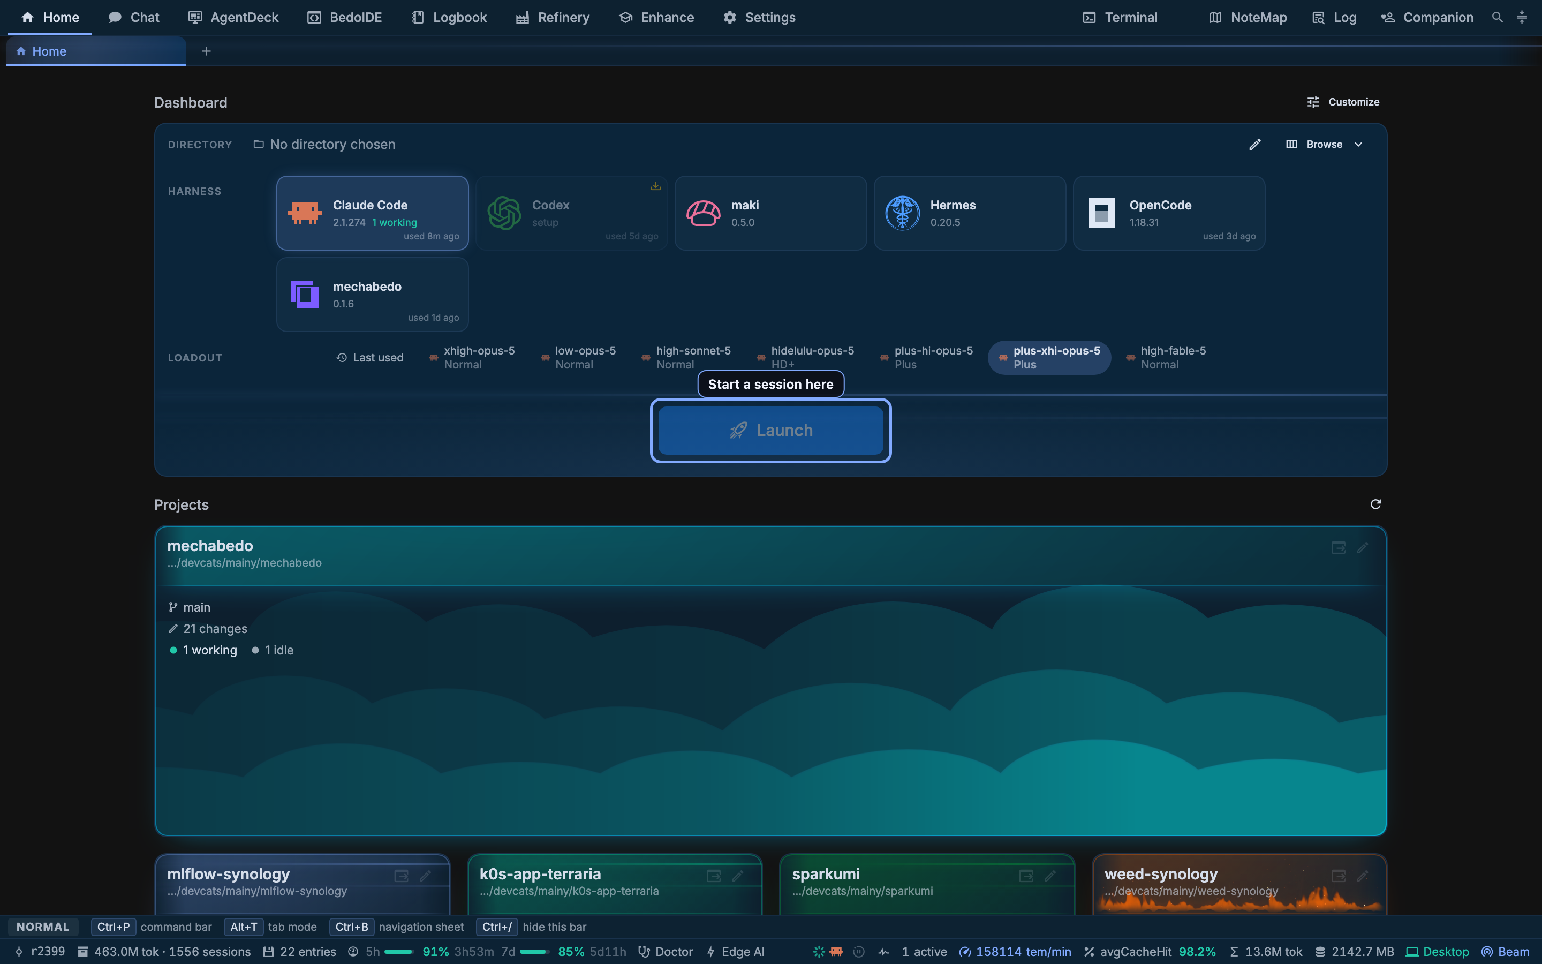Screen dimensions: 1542x964
Task: Click the layout adjust icon at top right
Action: [1522, 17]
